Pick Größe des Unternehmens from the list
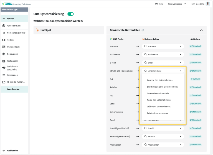Viewport: 213px width, 155px height. coord(159,107)
